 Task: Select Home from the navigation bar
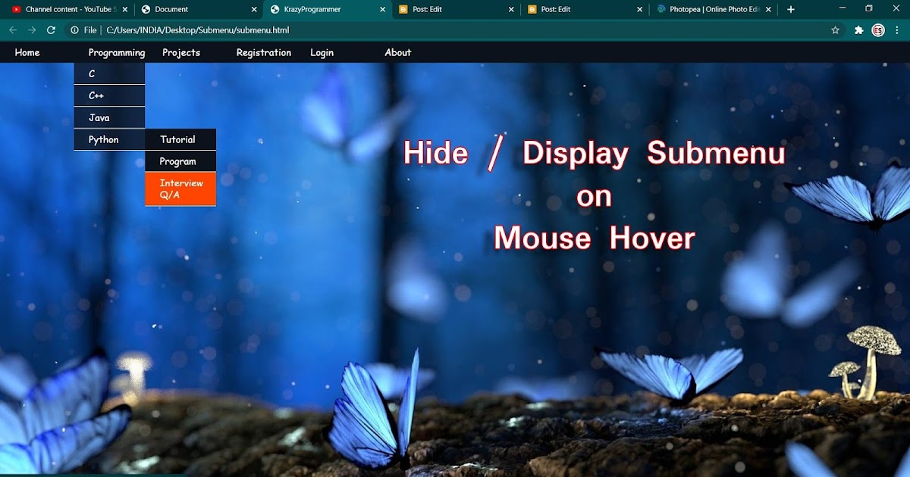(27, 52)
